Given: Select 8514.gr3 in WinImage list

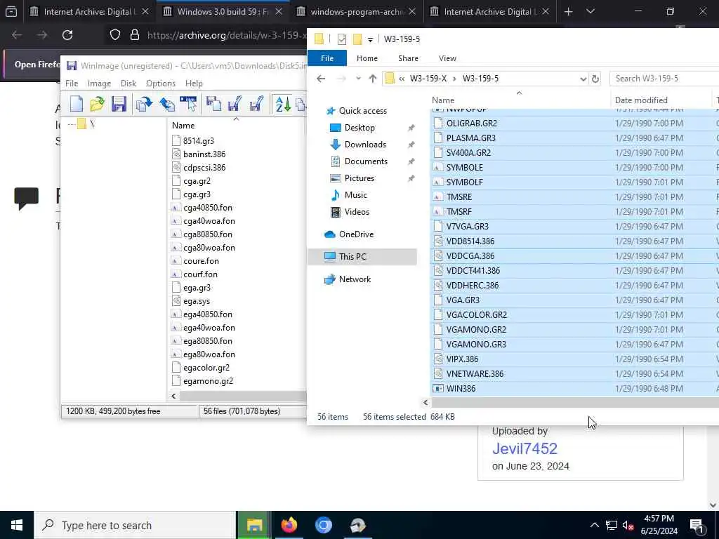Looking at the screenshot, I should point(198,140).
